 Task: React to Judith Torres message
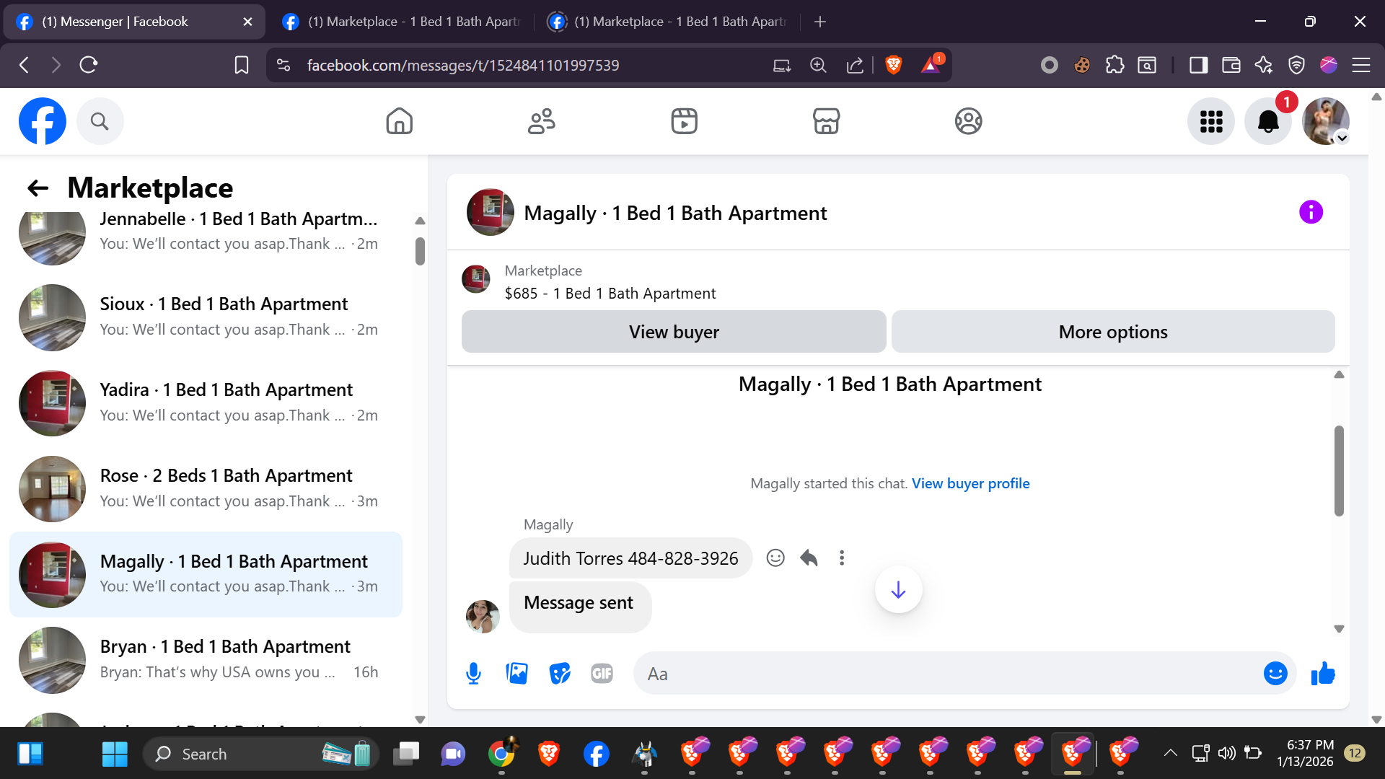(775, 558)
